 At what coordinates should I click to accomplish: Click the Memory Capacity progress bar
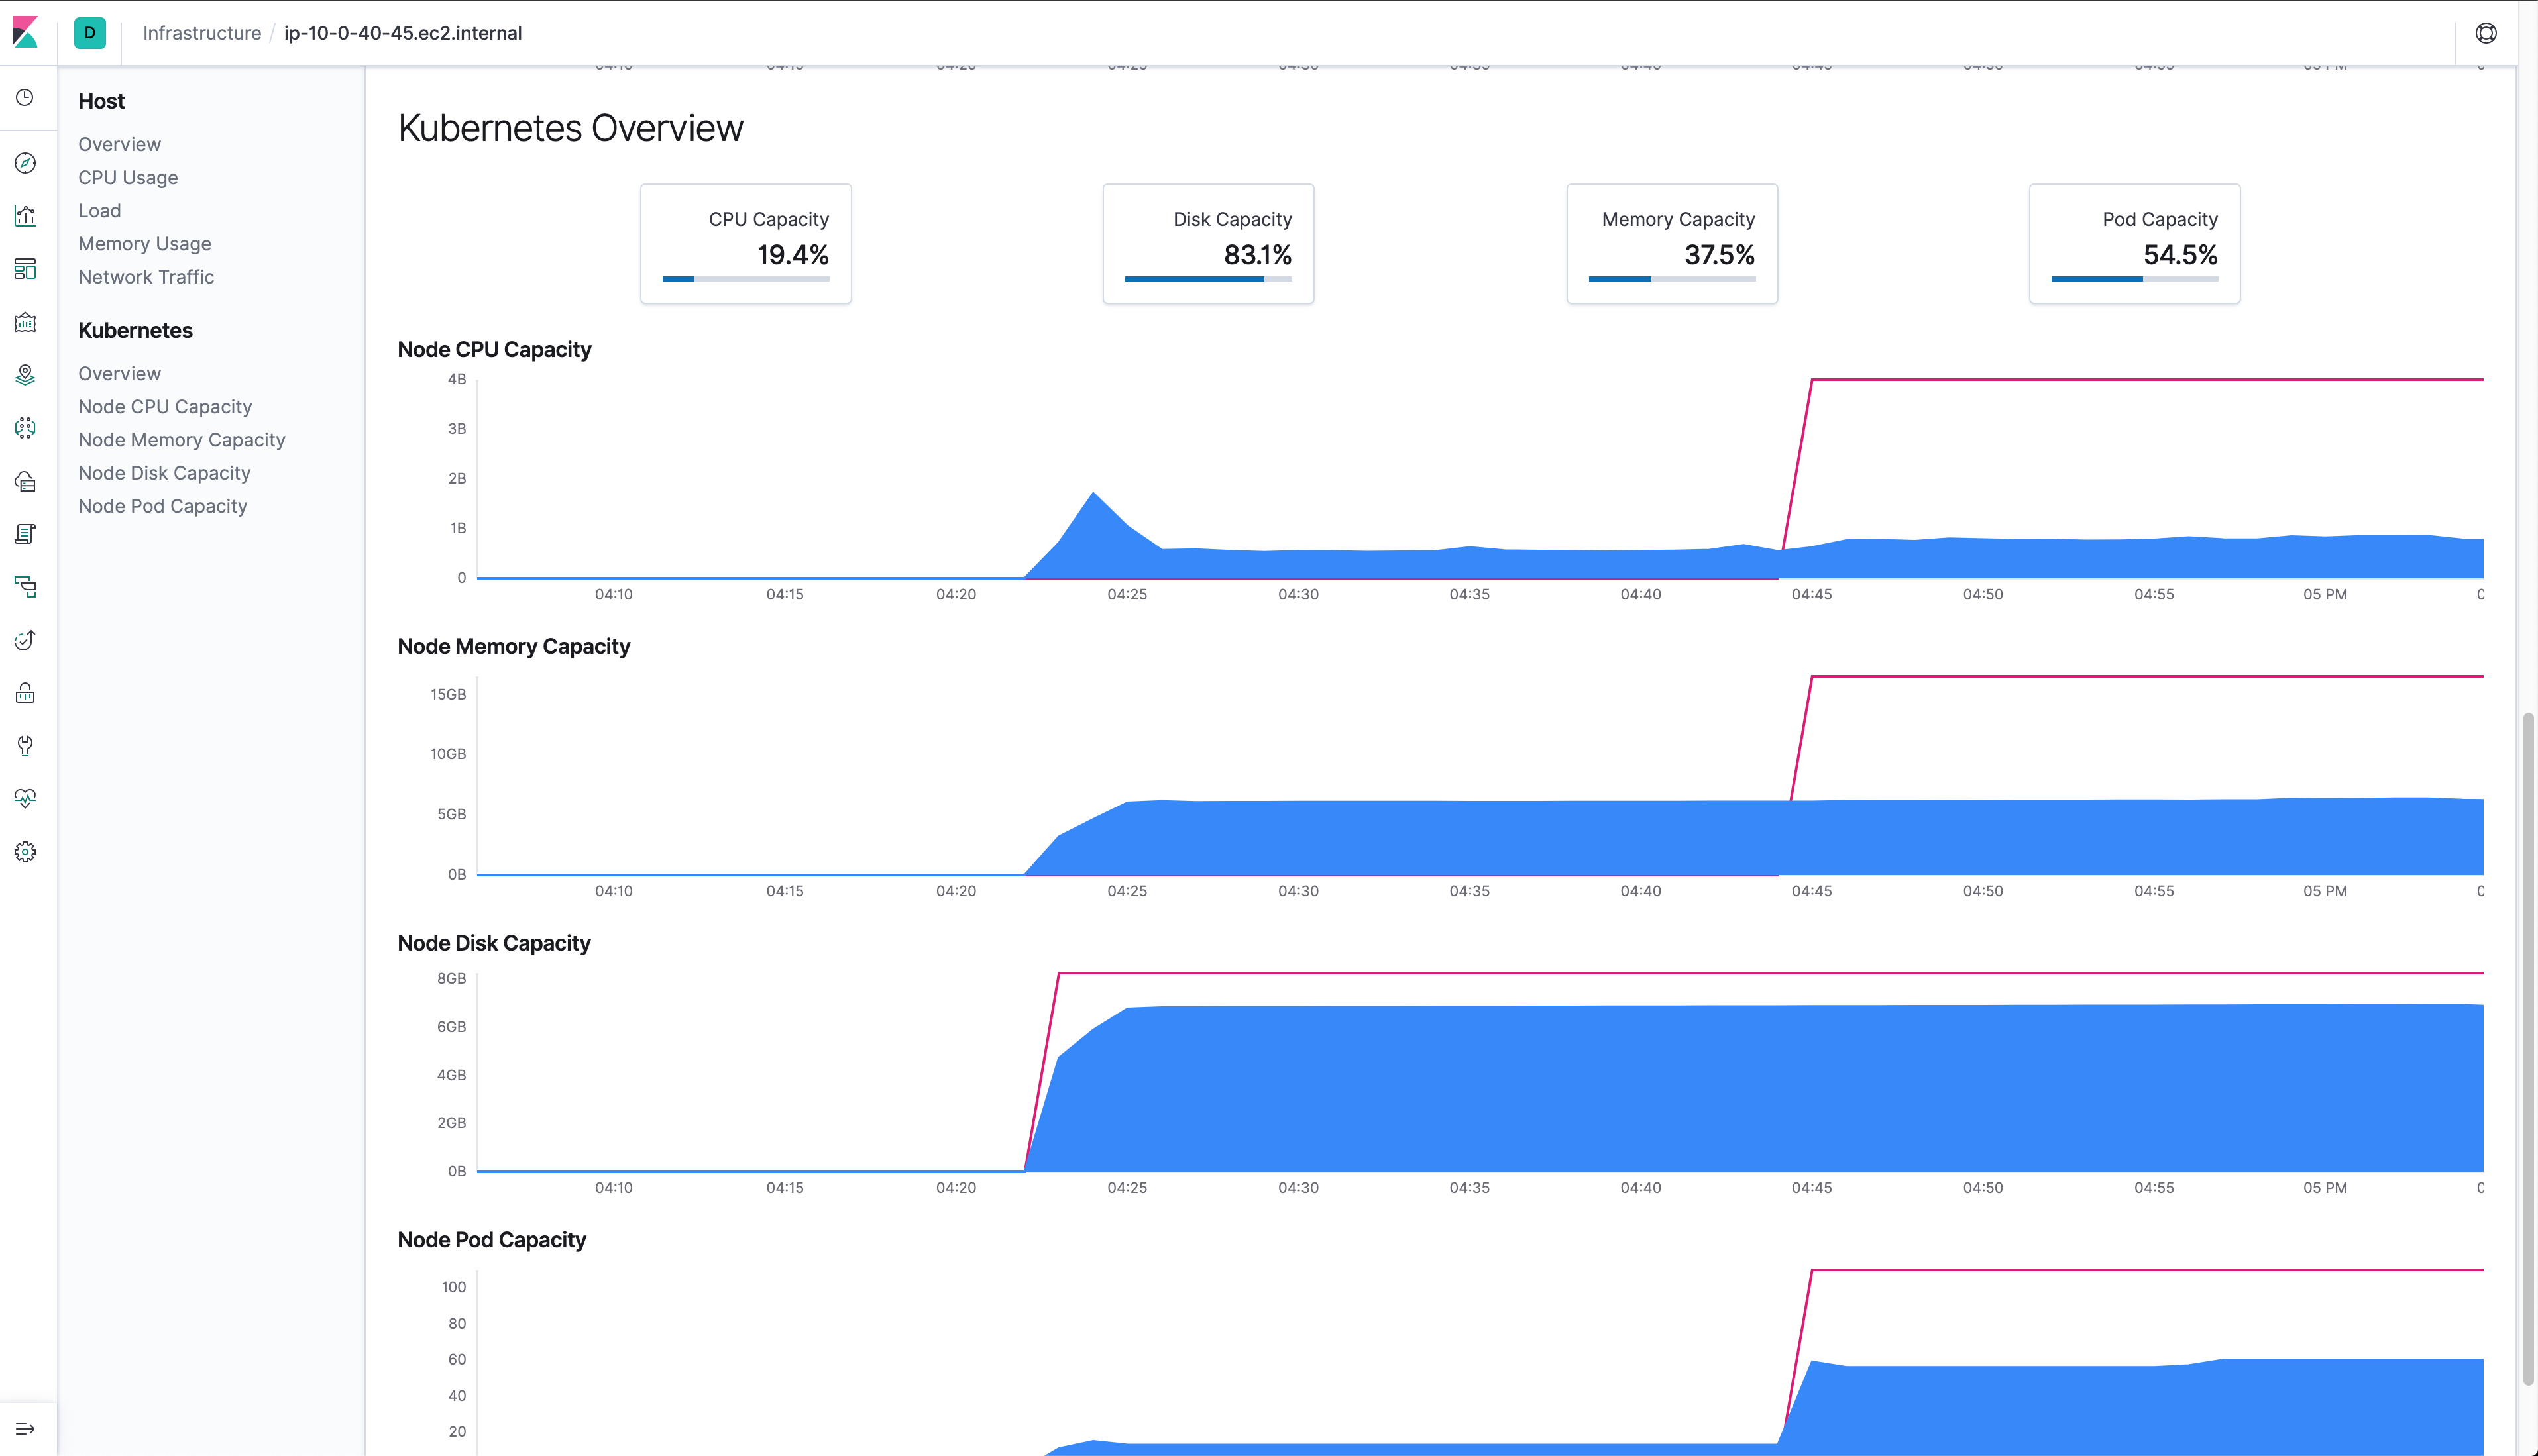pyautogui.click(x=1672, y=279)
